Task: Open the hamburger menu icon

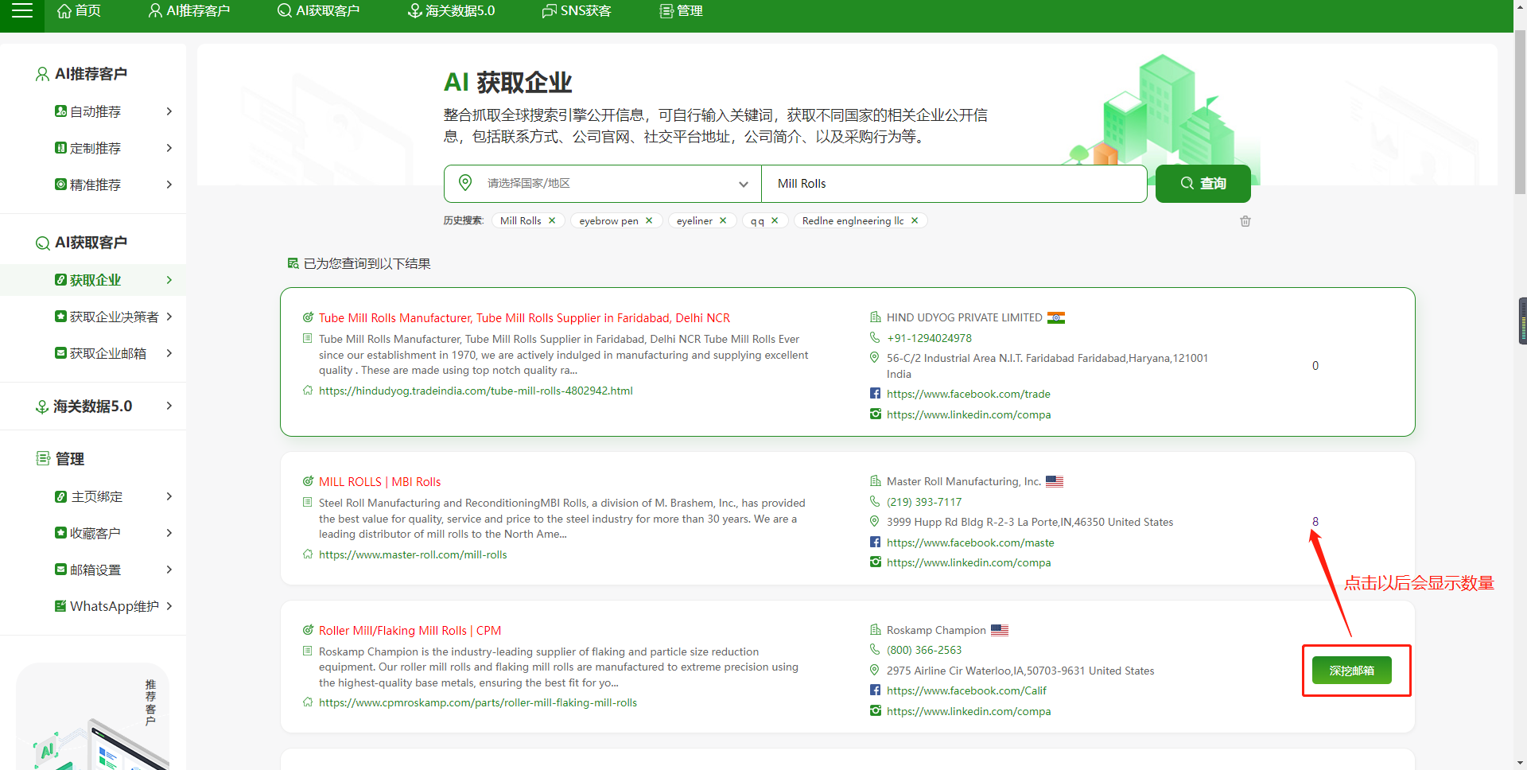Action: click(22, 10)
